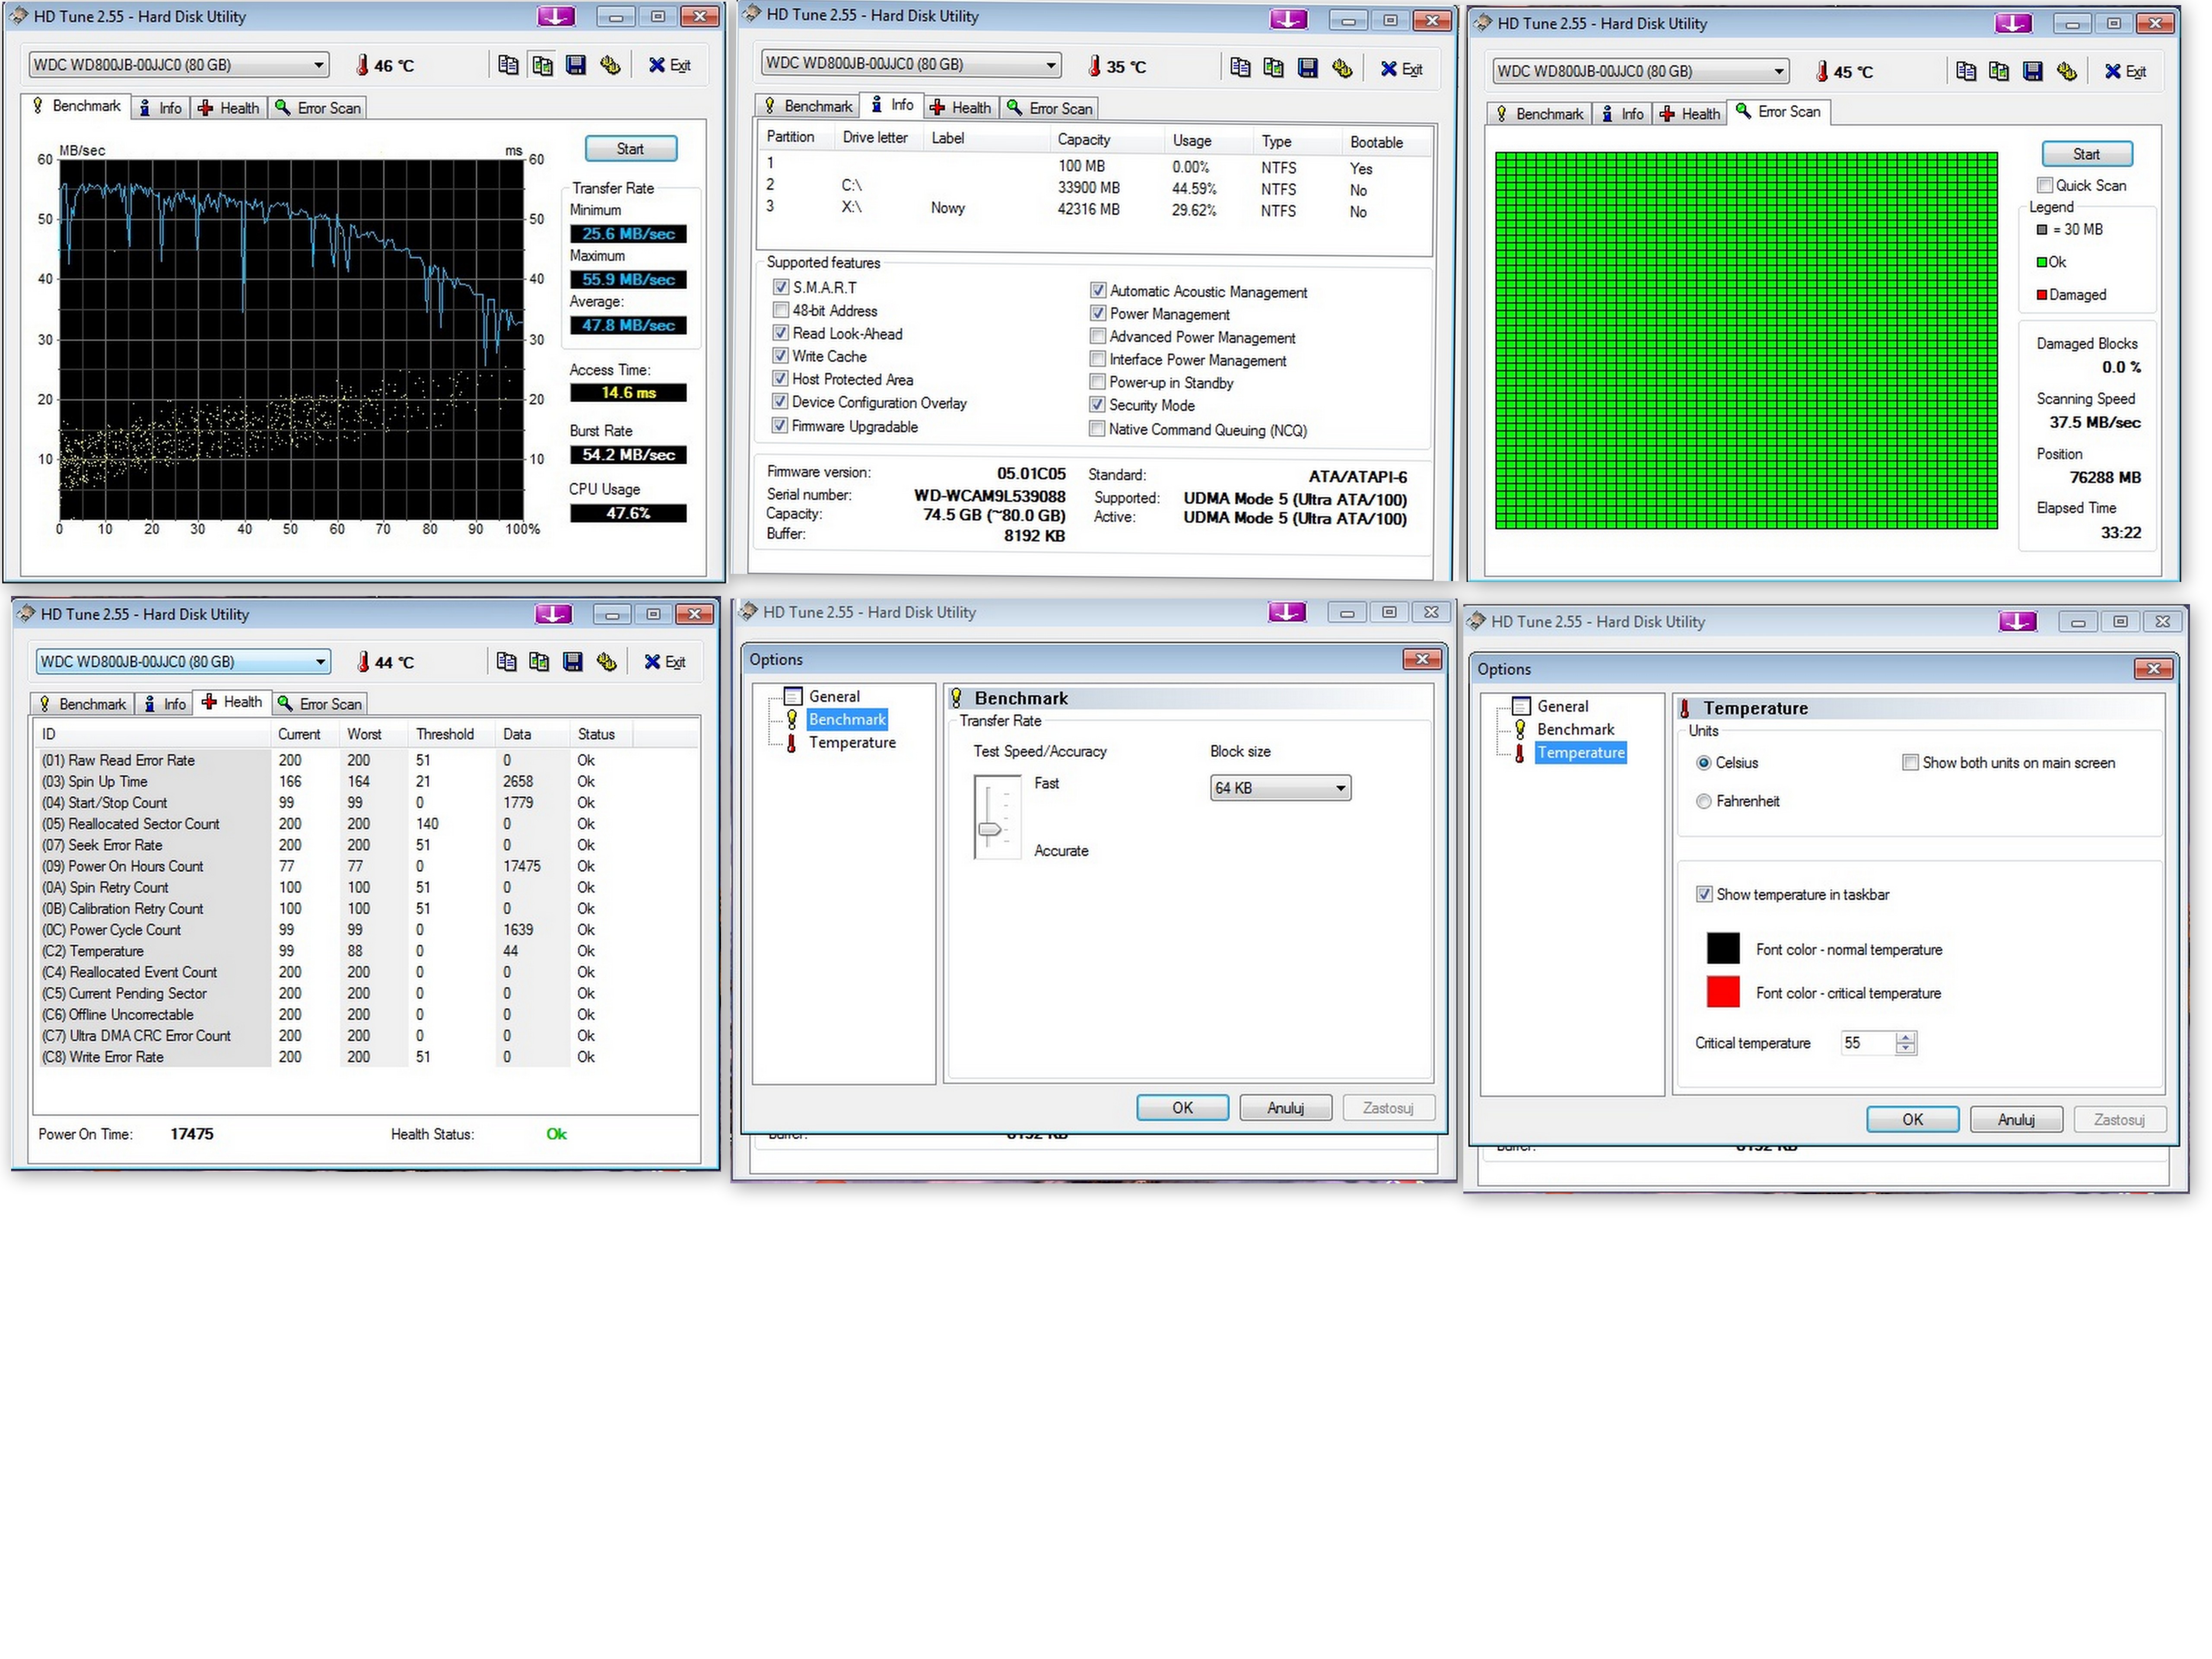Click black normal temperature font color swatch
The image size is (2212, 1659).
(x=1723, y=948)
